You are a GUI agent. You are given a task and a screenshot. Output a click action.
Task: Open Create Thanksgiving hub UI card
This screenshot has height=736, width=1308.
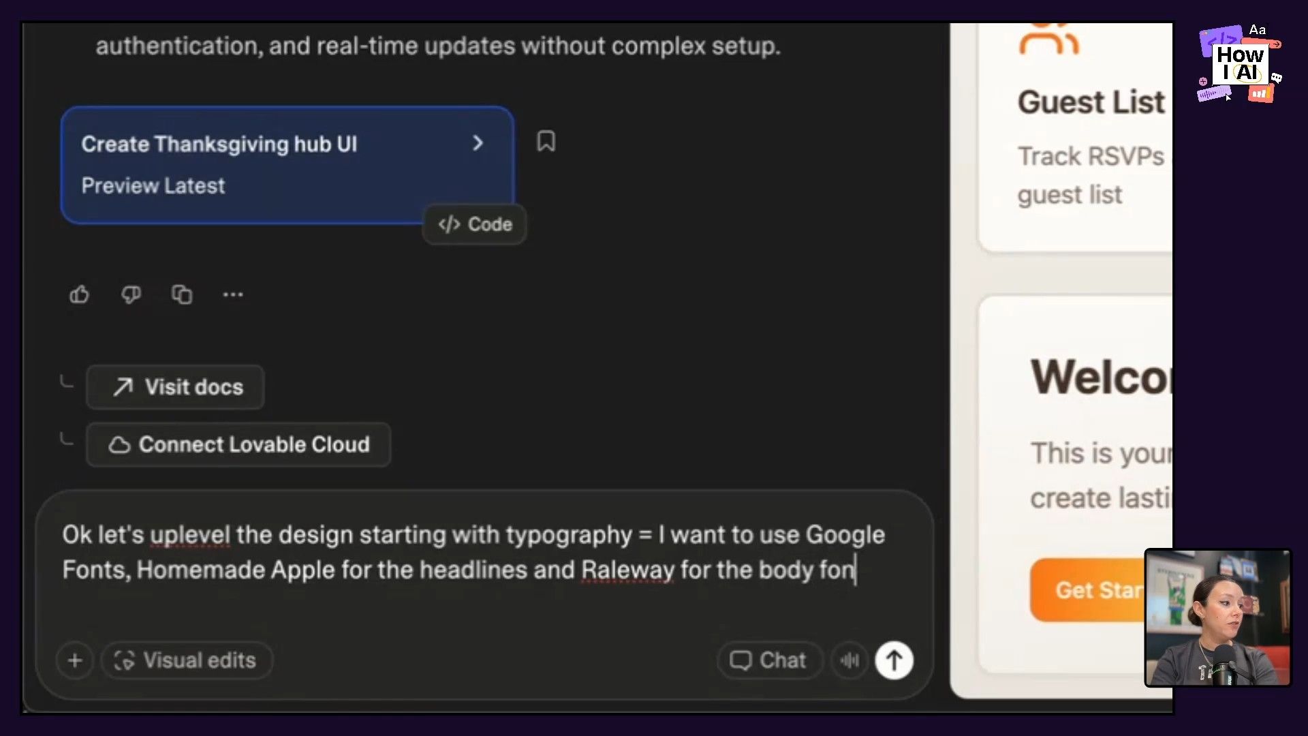click(287, 164)
